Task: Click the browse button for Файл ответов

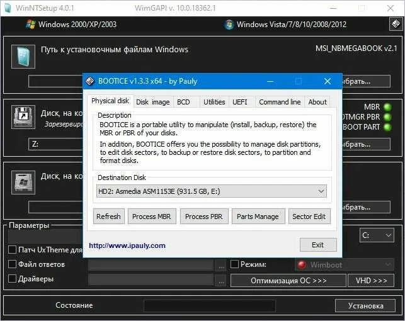Action: click(220, 265)
